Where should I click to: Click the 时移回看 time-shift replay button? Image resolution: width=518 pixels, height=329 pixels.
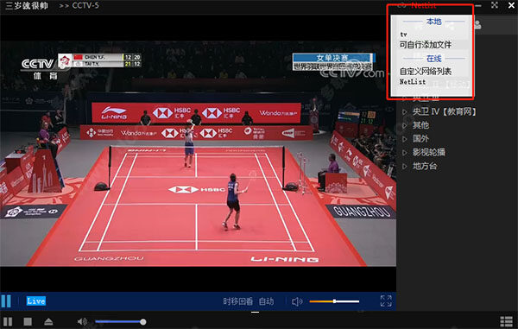click(x=238, y=301)
